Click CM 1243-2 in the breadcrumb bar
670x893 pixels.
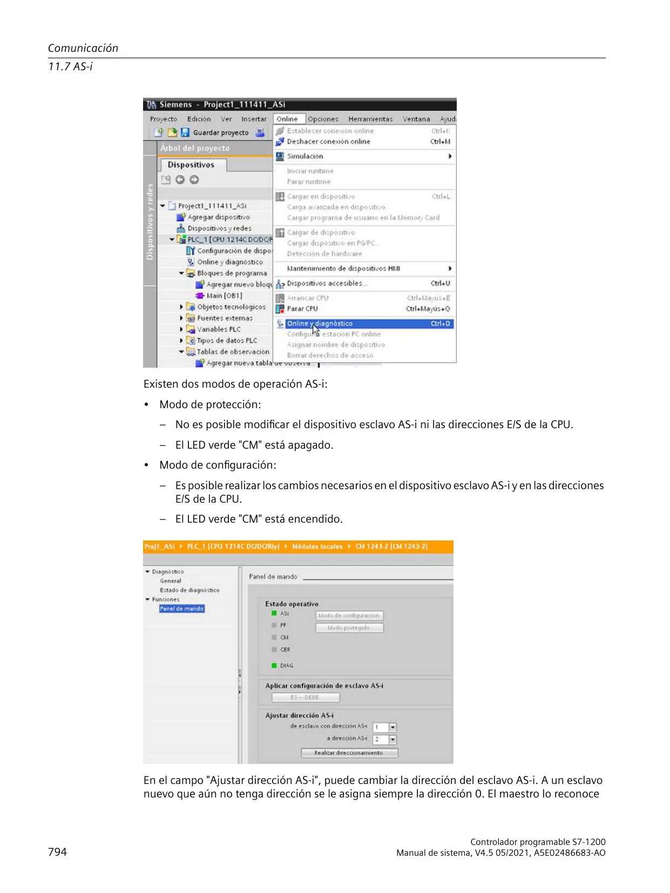(391, 546)
